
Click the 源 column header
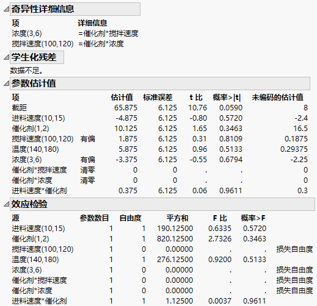coord(15,218)
